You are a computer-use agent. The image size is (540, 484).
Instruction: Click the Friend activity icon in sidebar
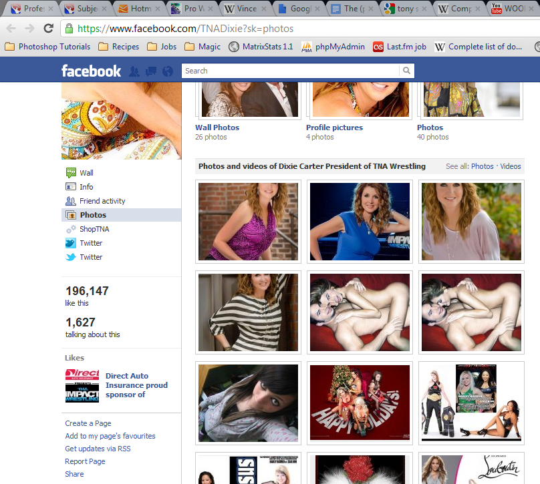click(71, 201)
